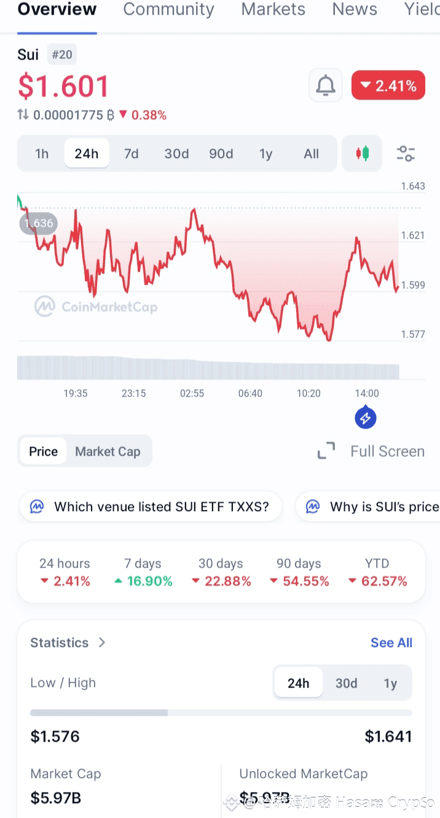Select the 1h chart timeframe

[x=42, y=154]
